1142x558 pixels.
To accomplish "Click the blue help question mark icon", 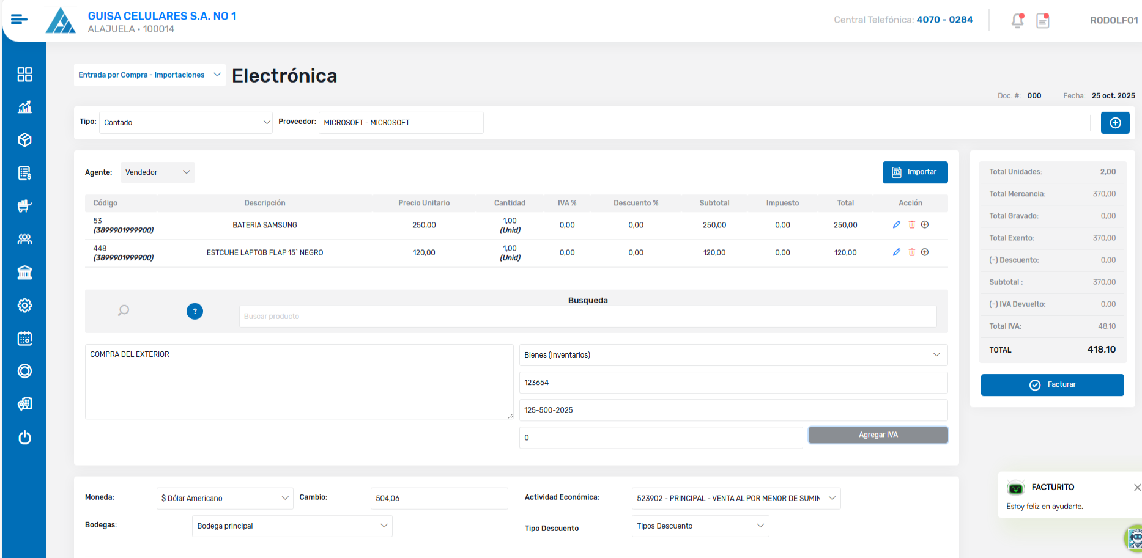I will coord(195,312).
